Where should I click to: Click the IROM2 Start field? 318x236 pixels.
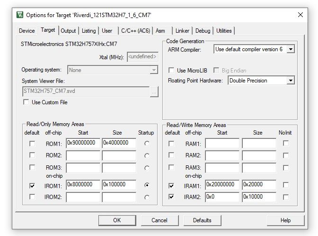[83, 197]
